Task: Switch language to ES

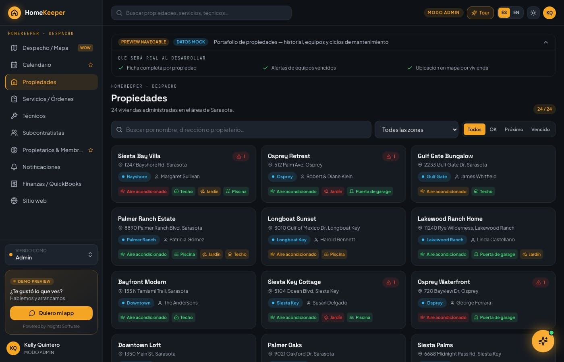Action: [504, 12]
